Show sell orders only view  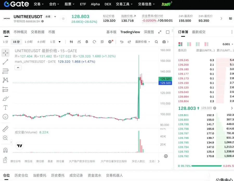point(206,44)
